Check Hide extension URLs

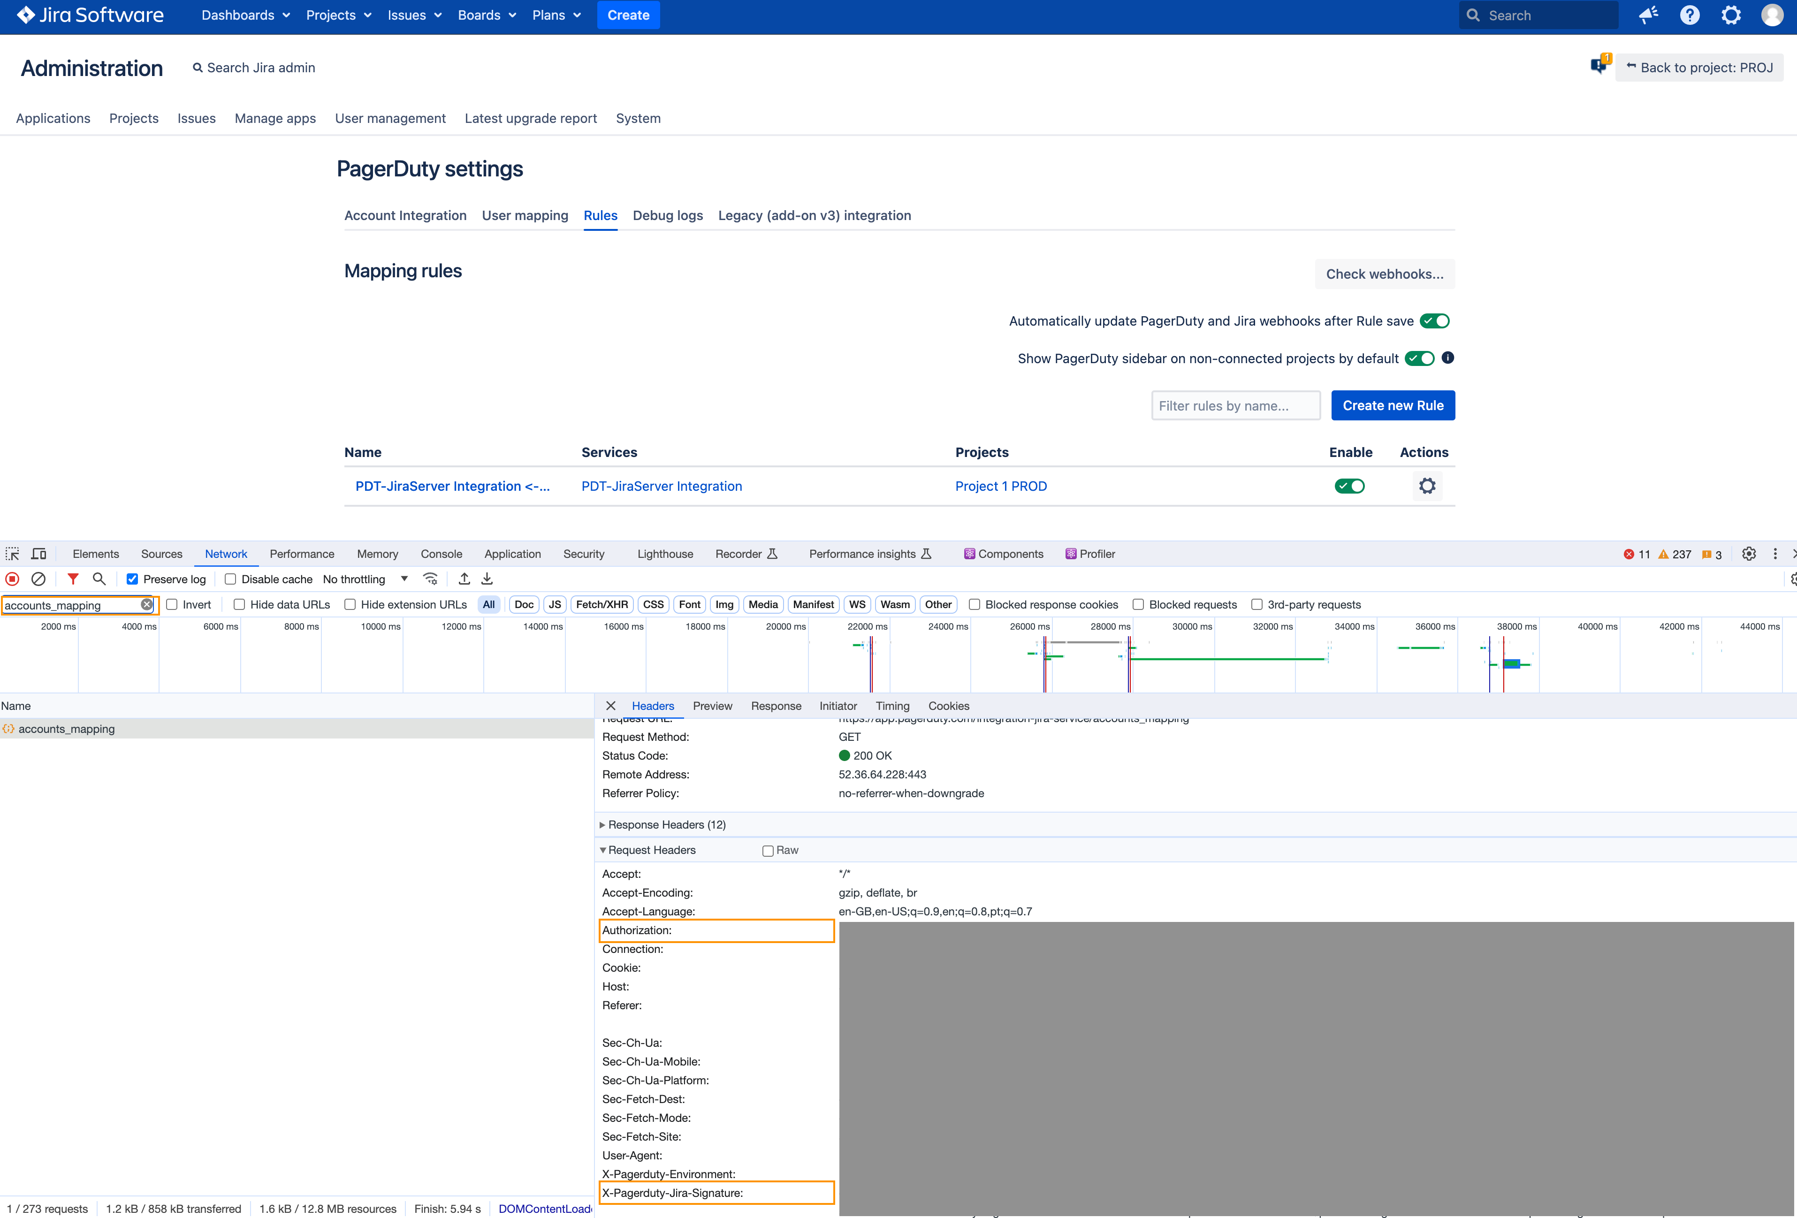pos(350,605)
